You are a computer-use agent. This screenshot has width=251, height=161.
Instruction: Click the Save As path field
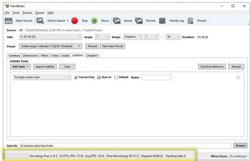[125, 146]
